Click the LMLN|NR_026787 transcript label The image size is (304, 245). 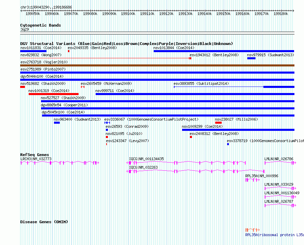[279, 201]
